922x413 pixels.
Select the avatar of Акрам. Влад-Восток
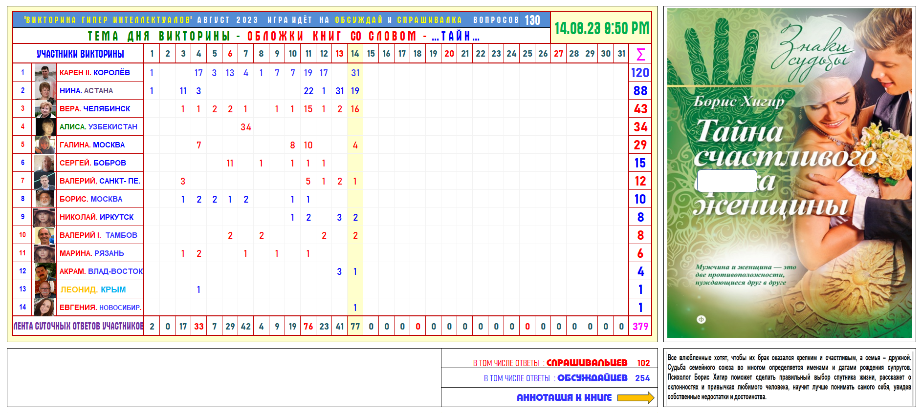(x=45, y=271)
